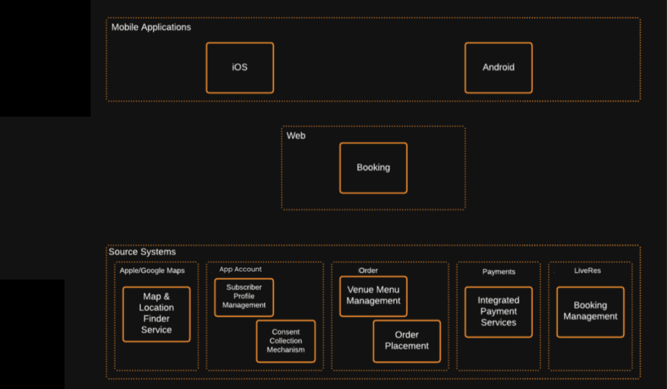Select the iOS application node
Viewport: 667px width, 389px height.
click(240, 67)
